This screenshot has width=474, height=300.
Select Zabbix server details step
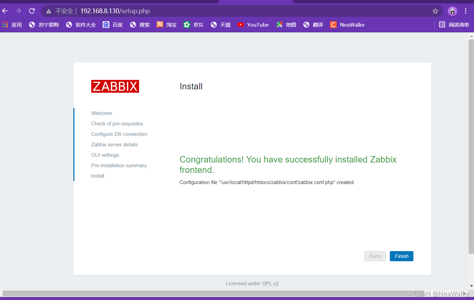click(114, 145)
